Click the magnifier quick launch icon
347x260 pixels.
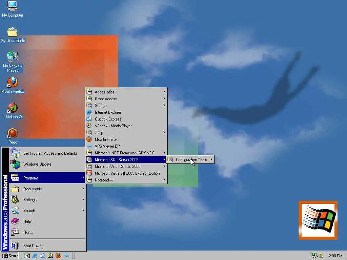tap(50, 256)
